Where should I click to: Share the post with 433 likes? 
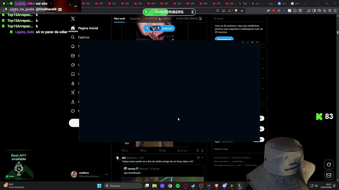click(x=202, y=150)
